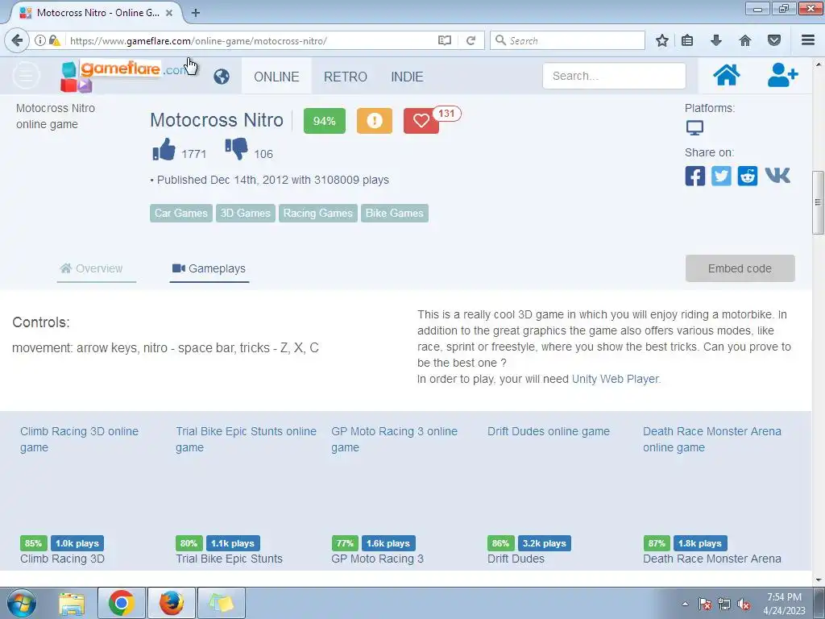Click the Death Race 87% rating badge
This screenshot has width=825, height=619.
(657, 543)
